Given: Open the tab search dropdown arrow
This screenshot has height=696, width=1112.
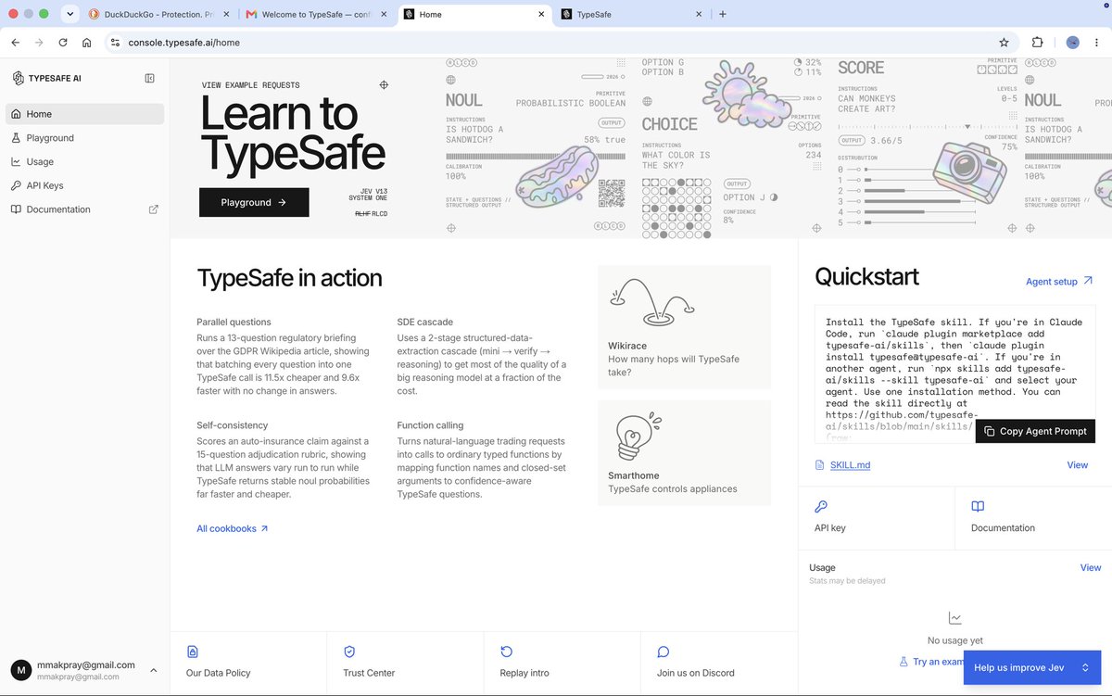Looking at the screenshot, I should tap(70, 14).
